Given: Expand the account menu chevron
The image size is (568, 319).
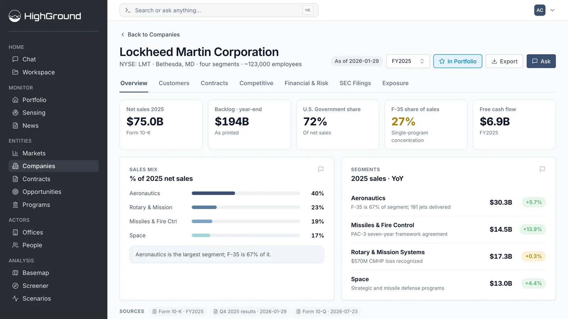Looking at the screenshot, I should [552, 10].
